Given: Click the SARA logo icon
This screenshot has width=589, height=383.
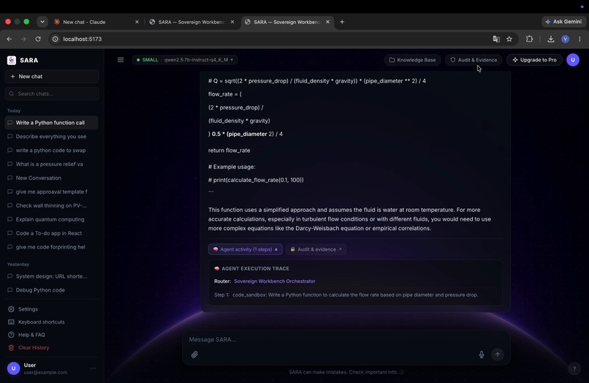Looking at the screenshot, I should (12, 60).
